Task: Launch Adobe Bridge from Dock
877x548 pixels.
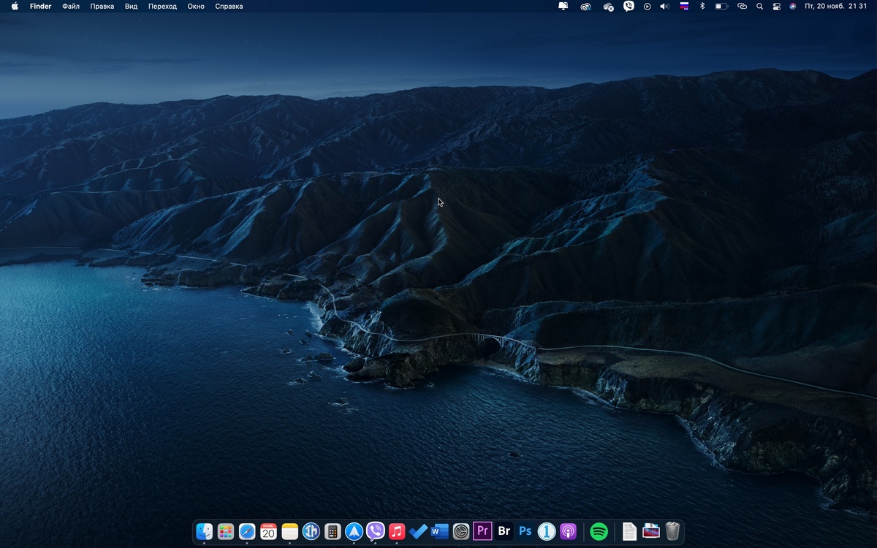Action: click(x=504, y=531)
